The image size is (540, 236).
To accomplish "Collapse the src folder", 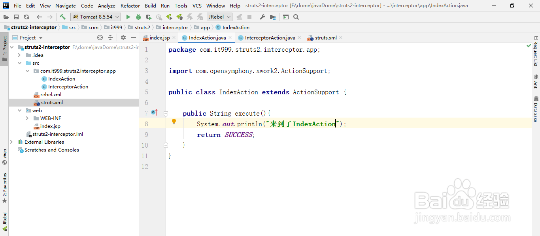I will click(x=19, y=63).
